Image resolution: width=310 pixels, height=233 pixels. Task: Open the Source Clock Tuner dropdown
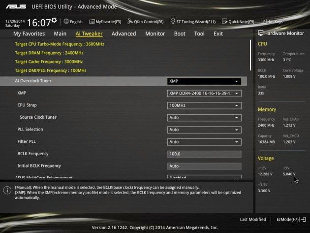204,118
